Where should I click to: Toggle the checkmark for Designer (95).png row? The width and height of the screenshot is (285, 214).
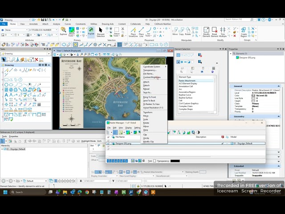222,144
